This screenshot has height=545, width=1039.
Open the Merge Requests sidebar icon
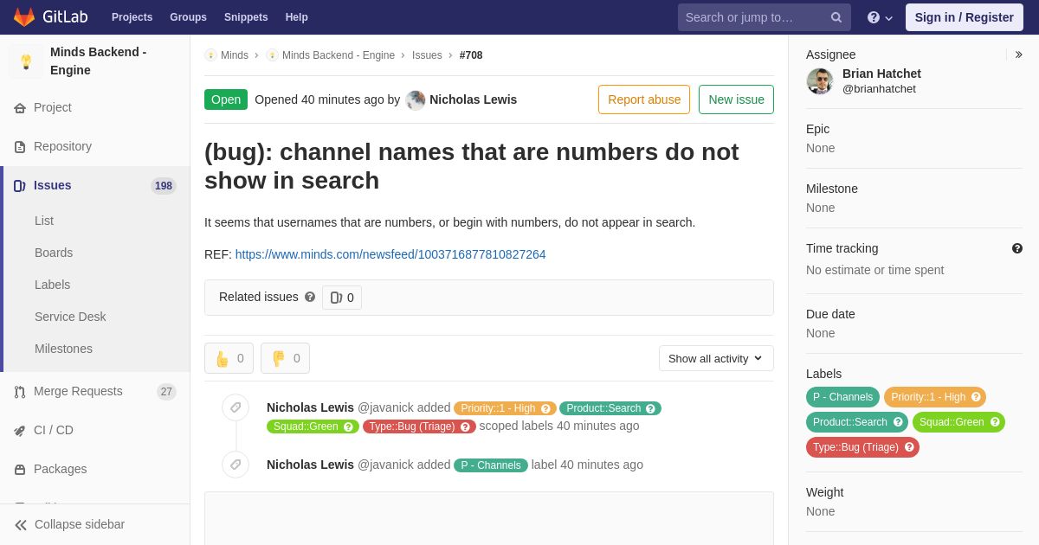(20, 392)
